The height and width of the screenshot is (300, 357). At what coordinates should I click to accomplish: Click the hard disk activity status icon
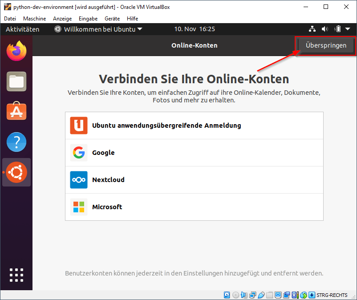click(227, 295)
